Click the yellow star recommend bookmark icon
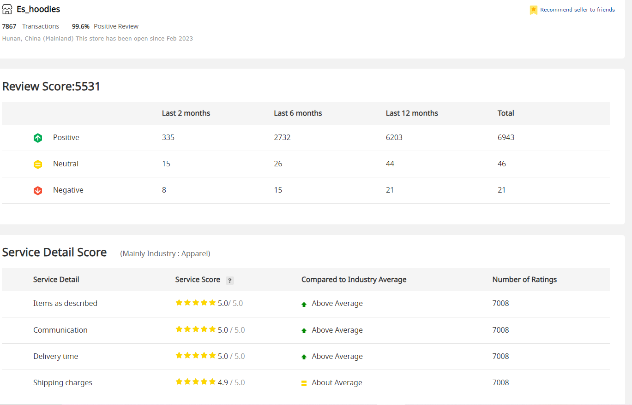This screenshot has height=405, width=632. [x=534, y=10]
